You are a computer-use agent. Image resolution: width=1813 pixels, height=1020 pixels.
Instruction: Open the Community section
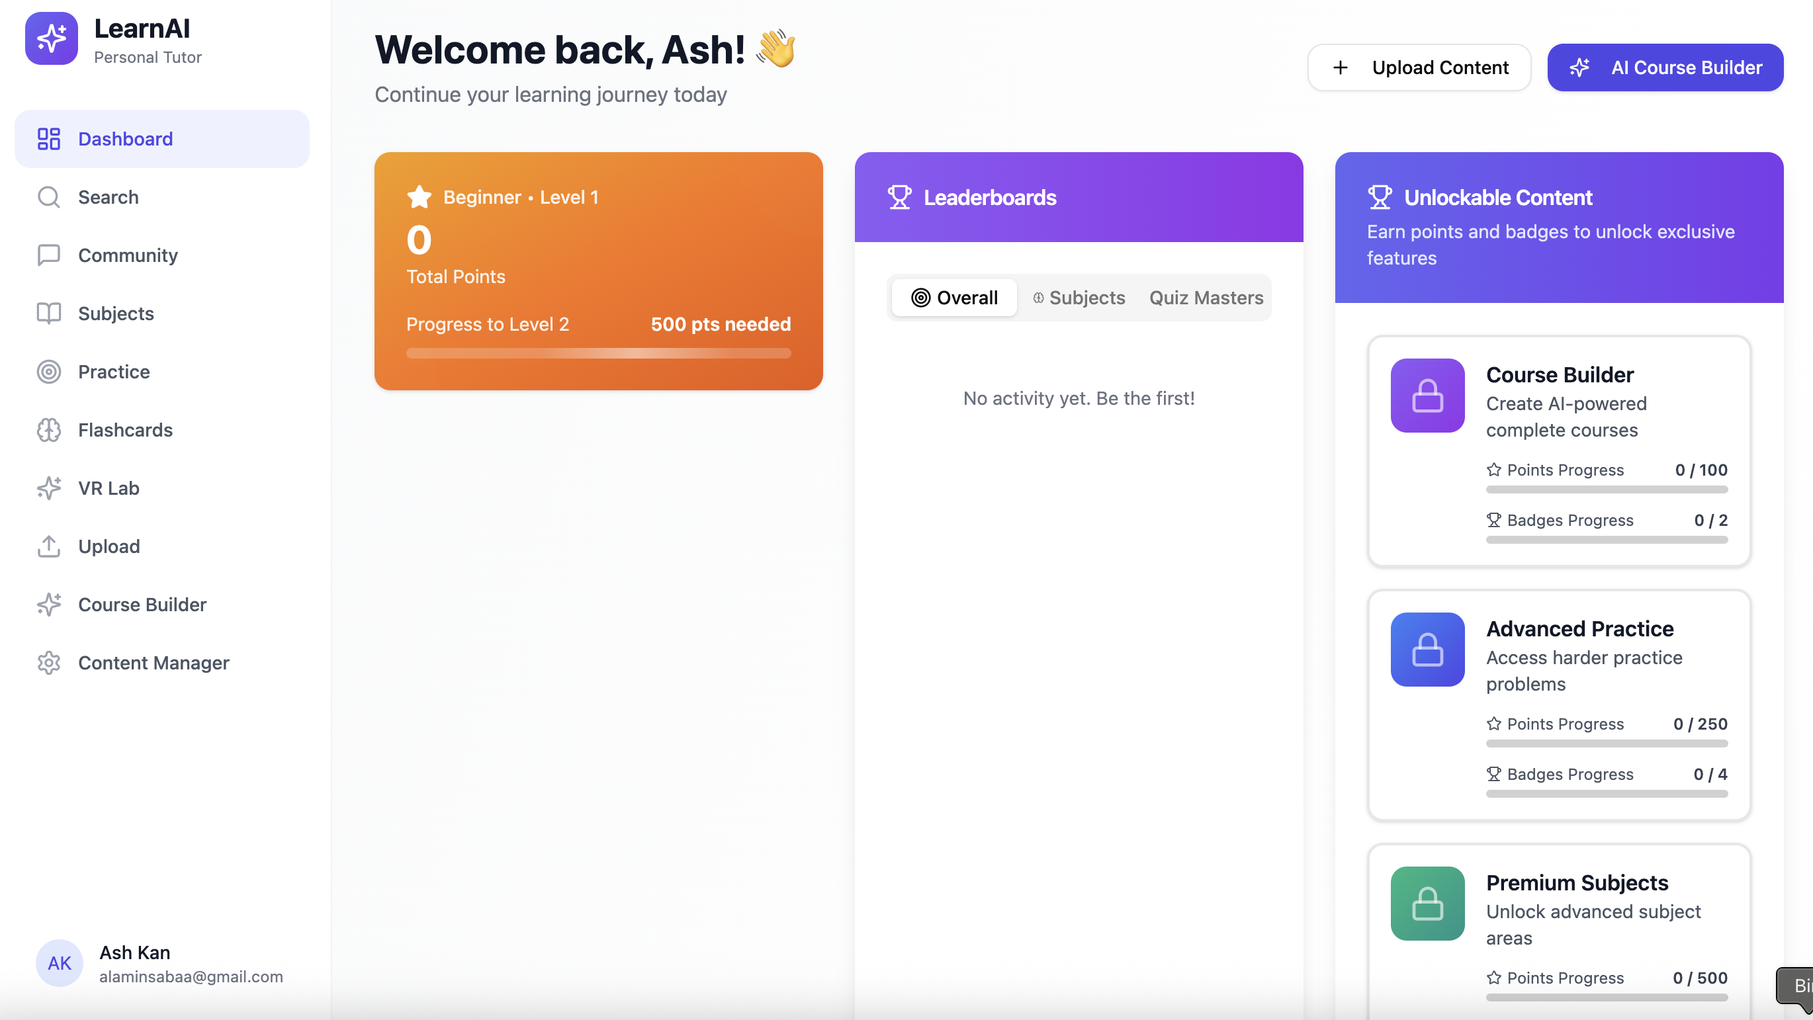[x=162, y=255]
